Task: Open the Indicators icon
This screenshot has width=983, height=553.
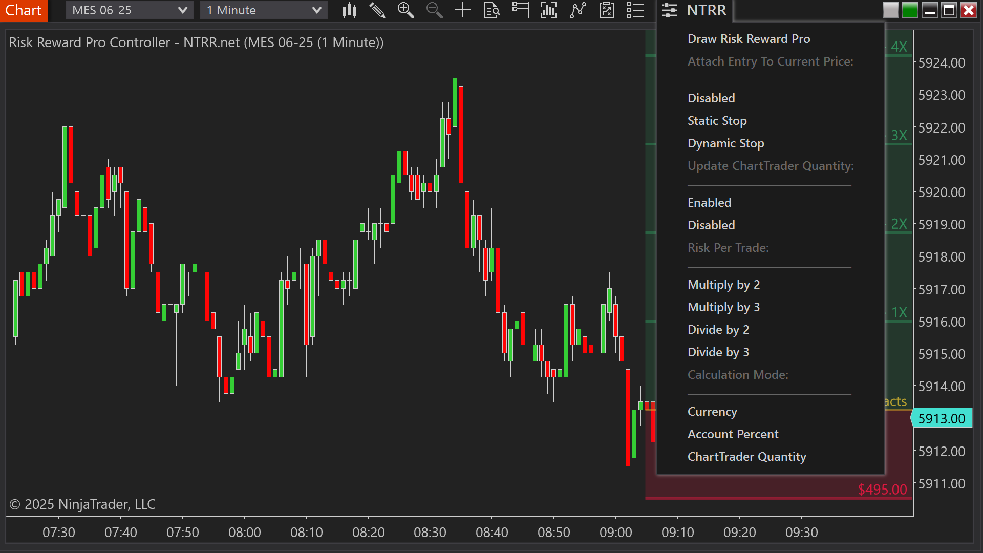Action: (548, 10)
